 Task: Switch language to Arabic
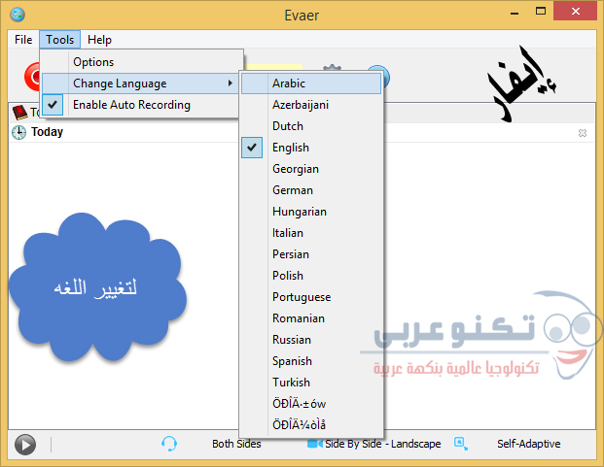pyautogui.click(x=311, y=83)
